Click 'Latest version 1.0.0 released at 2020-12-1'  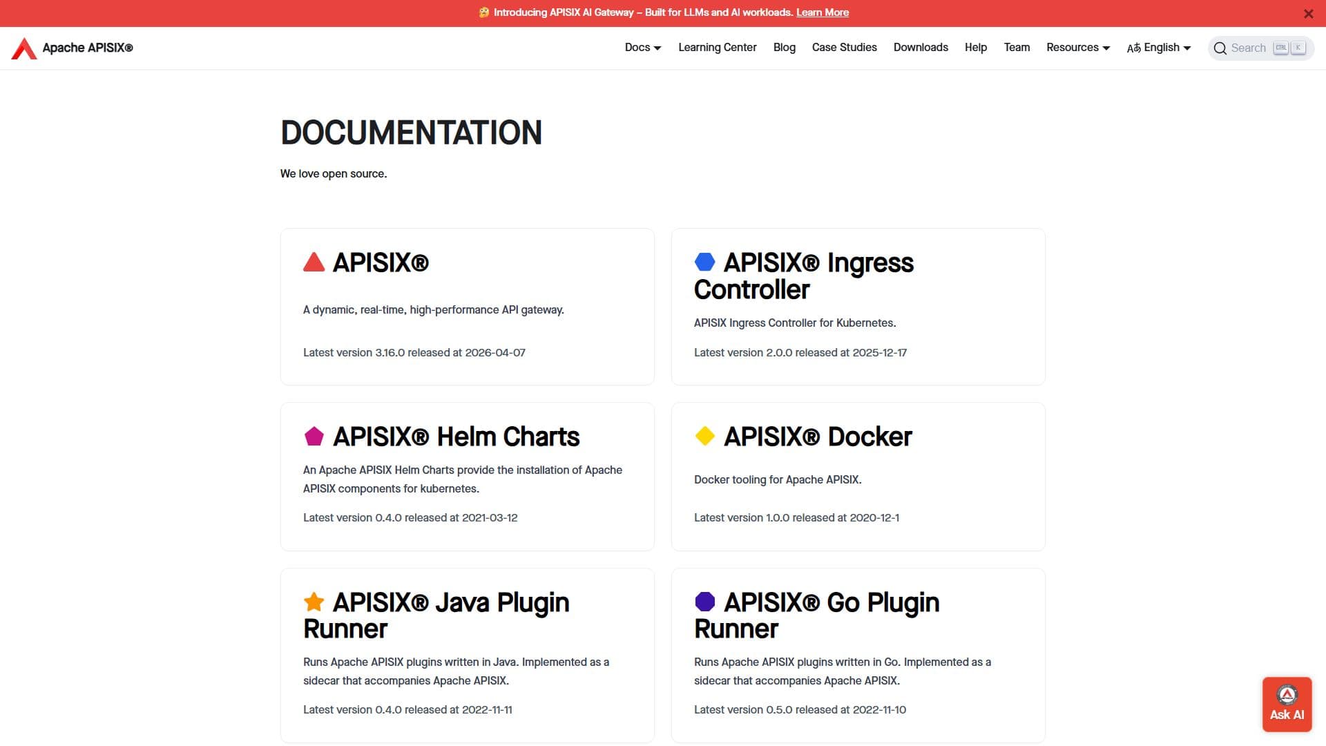click(796, 517)
